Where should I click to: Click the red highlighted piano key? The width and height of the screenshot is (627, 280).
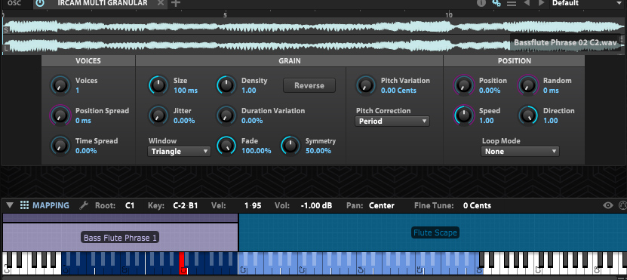click(x=183, y=263)
